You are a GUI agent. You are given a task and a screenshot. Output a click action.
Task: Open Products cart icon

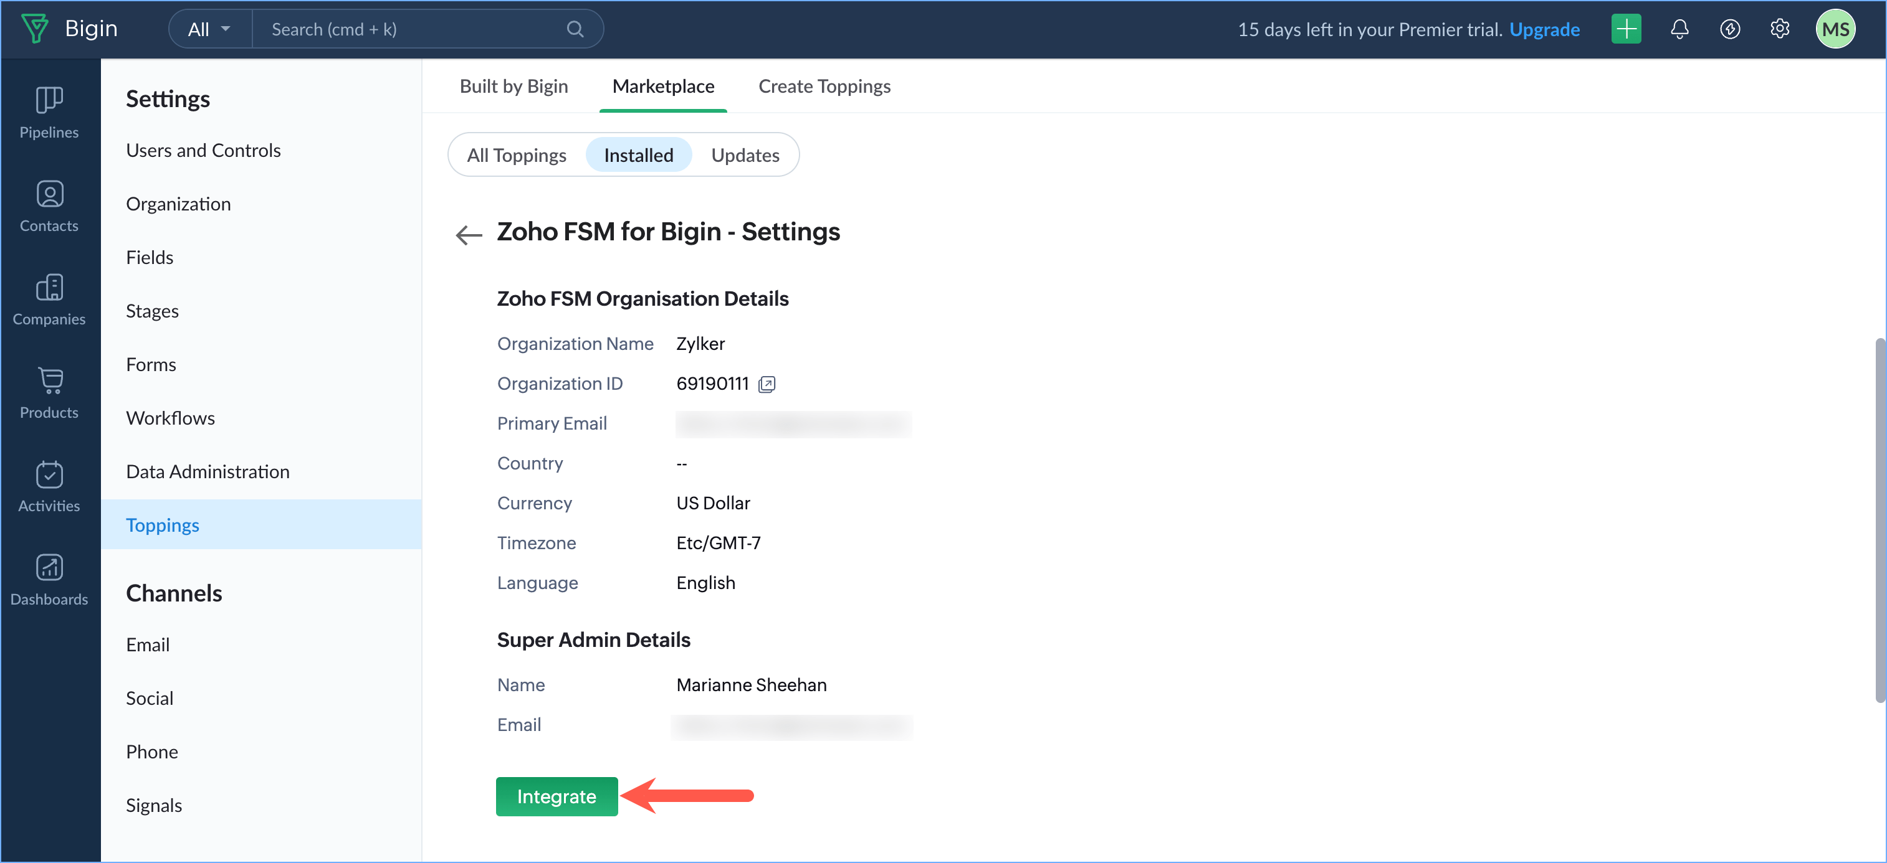click(x=49, y=380)
